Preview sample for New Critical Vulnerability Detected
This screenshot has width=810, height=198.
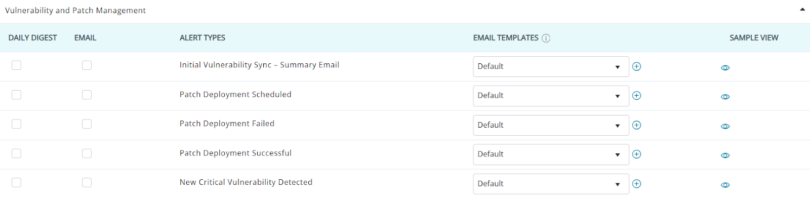(725, 185)
